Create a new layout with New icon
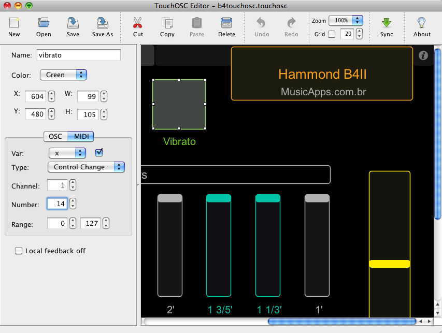The image size is (442, 333). [14, 23]
